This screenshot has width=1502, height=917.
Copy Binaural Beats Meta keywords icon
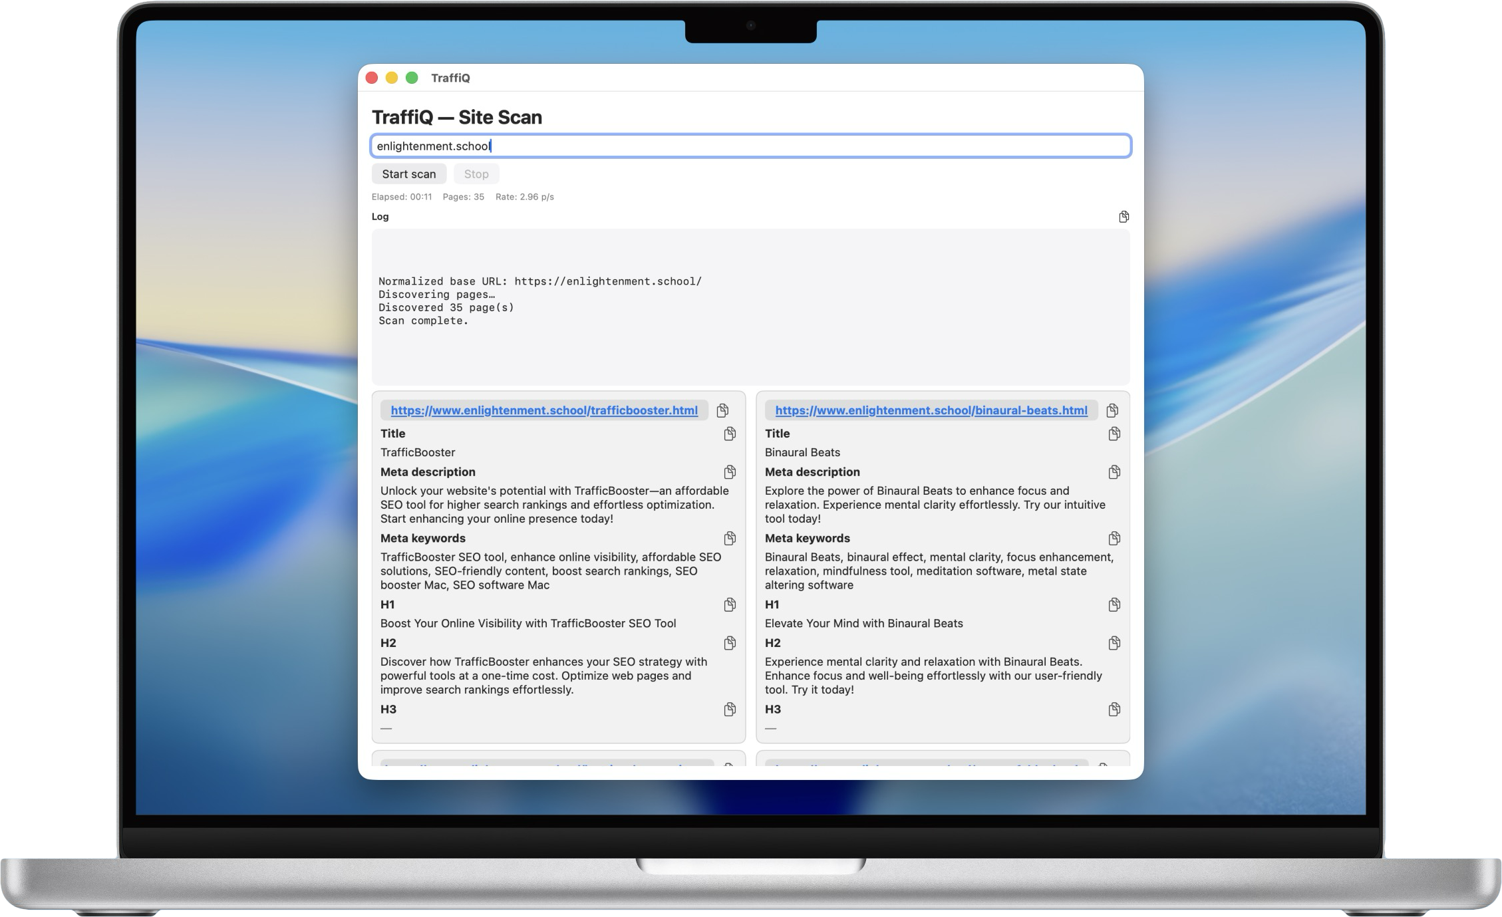pyautogui.click(x=1114, y=538)
